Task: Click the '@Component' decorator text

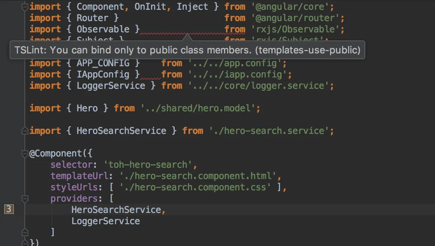Action: [56, 153]
